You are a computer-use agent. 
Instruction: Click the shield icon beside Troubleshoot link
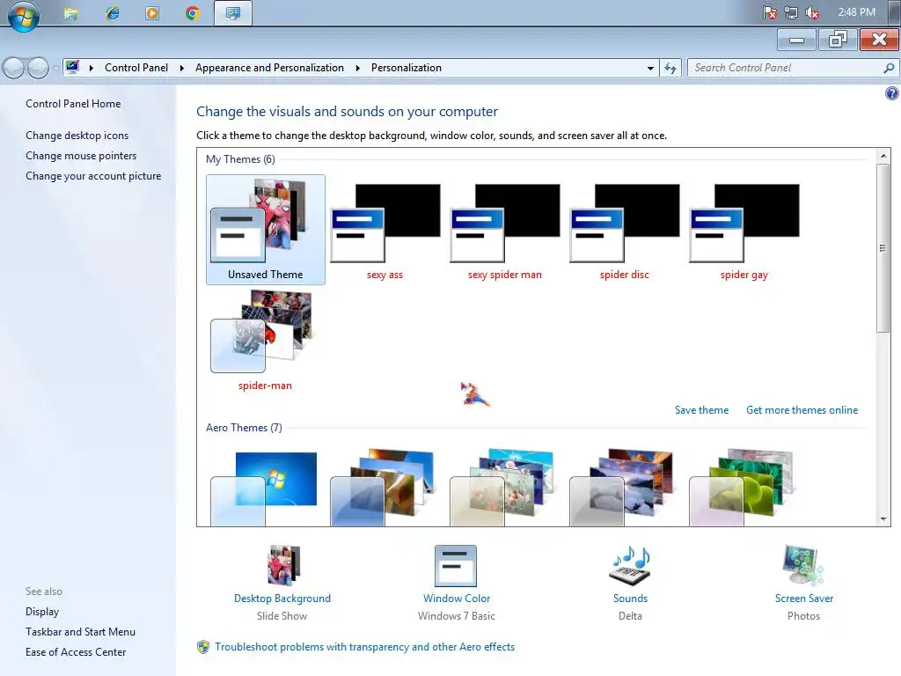coord(203,647)
